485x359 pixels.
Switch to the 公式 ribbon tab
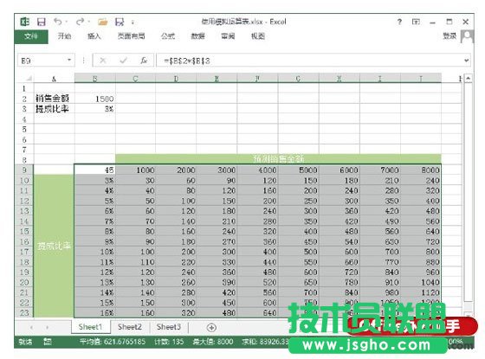(168, 36)
